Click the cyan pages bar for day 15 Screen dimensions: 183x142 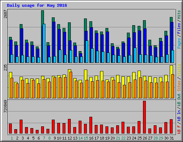[x=87, y=51]
